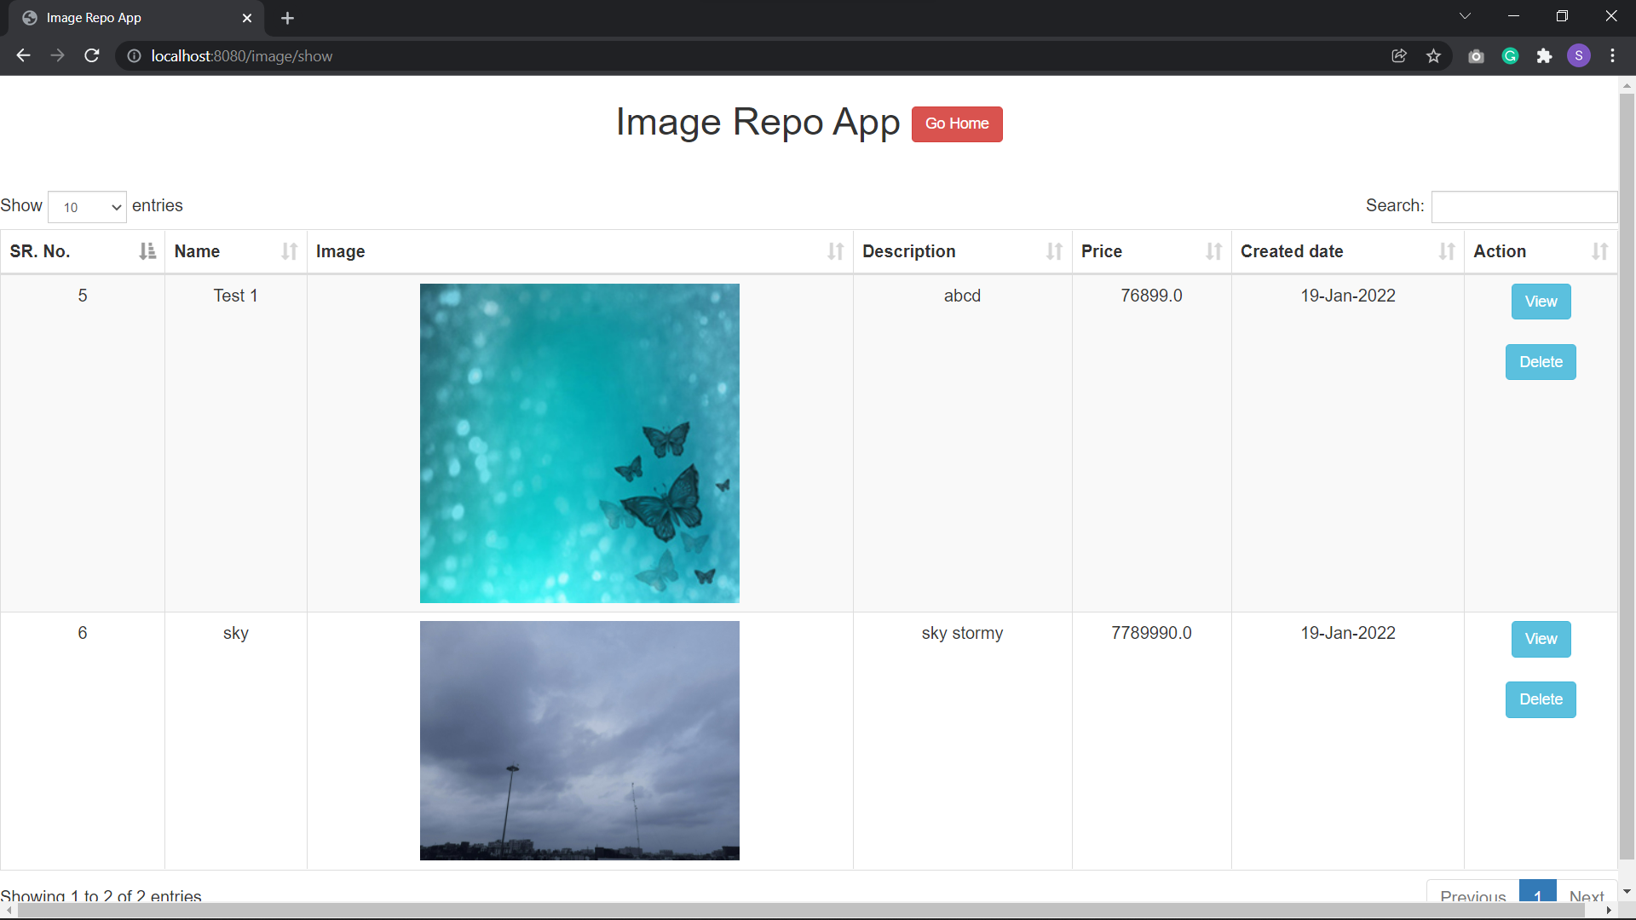This screenshot has width=1636, height=920.
Task: Select the Image Repo App browser tab
Action: pyautogui.click(x=136, y=18)
